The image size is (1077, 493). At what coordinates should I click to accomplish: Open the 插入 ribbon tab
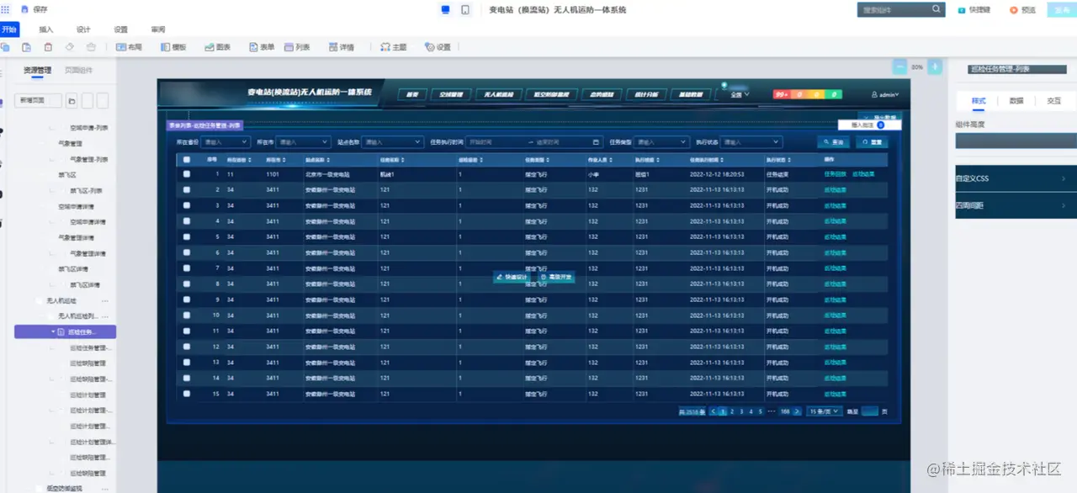pos(46,29)
